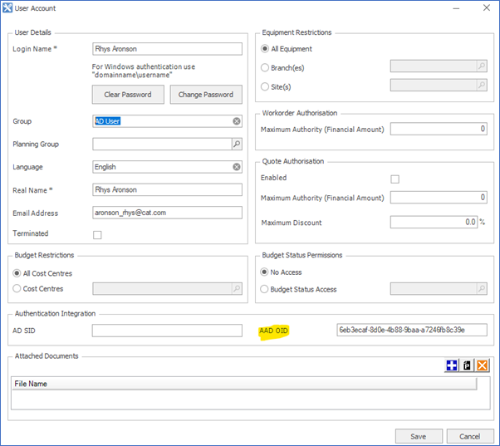Click the Cost Centres lookup magnifier icon
The height and width of the screenshot is (446, 500).
tap(237, 288)
